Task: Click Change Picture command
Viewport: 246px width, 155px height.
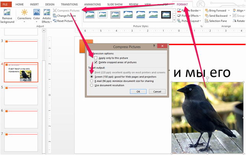Action: (65, 16)
